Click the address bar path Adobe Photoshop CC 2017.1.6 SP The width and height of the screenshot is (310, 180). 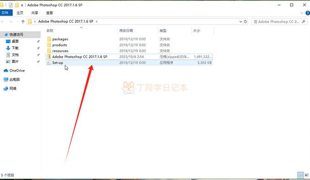coord(65,22)
